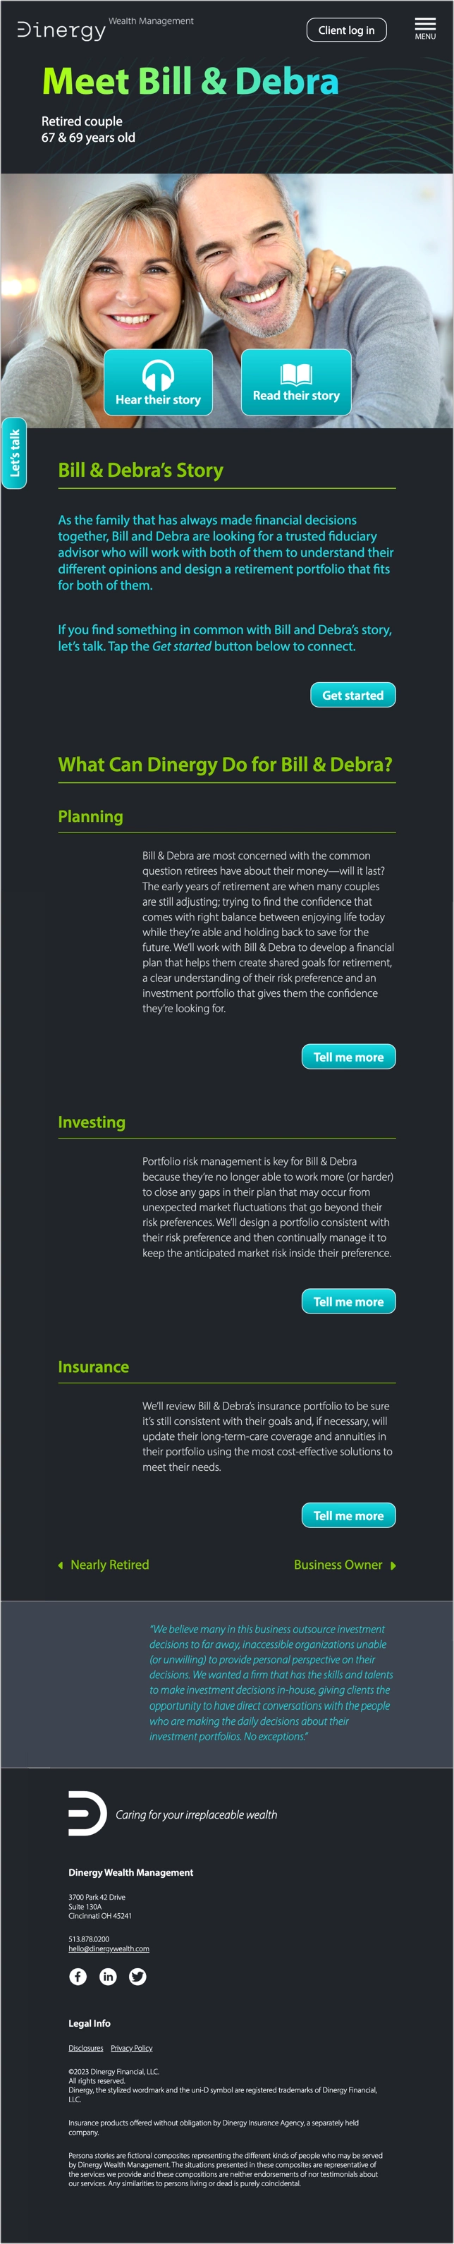Open Dinergy's LinkedIn page
The height and width of the screenshot is (2244, 454).
(108, 1977)
